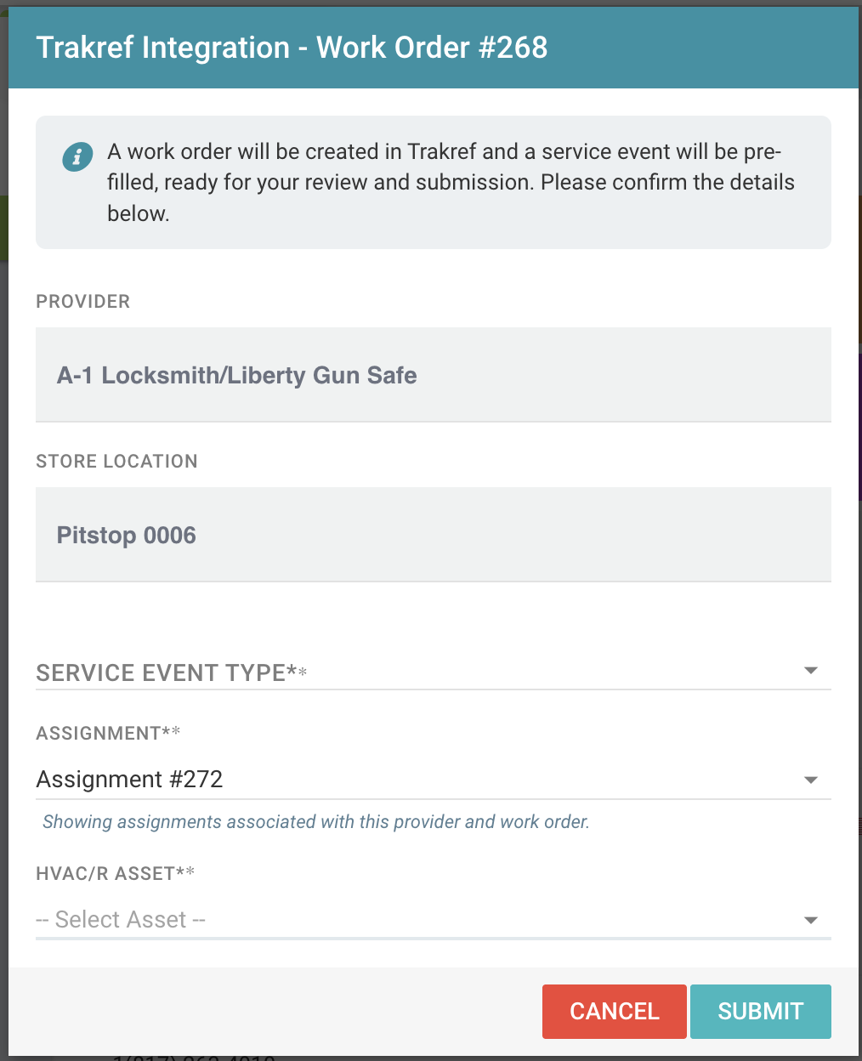Click the info banner message text
This screenshot has width=862, height=1061.
click(x=451, y=182)
